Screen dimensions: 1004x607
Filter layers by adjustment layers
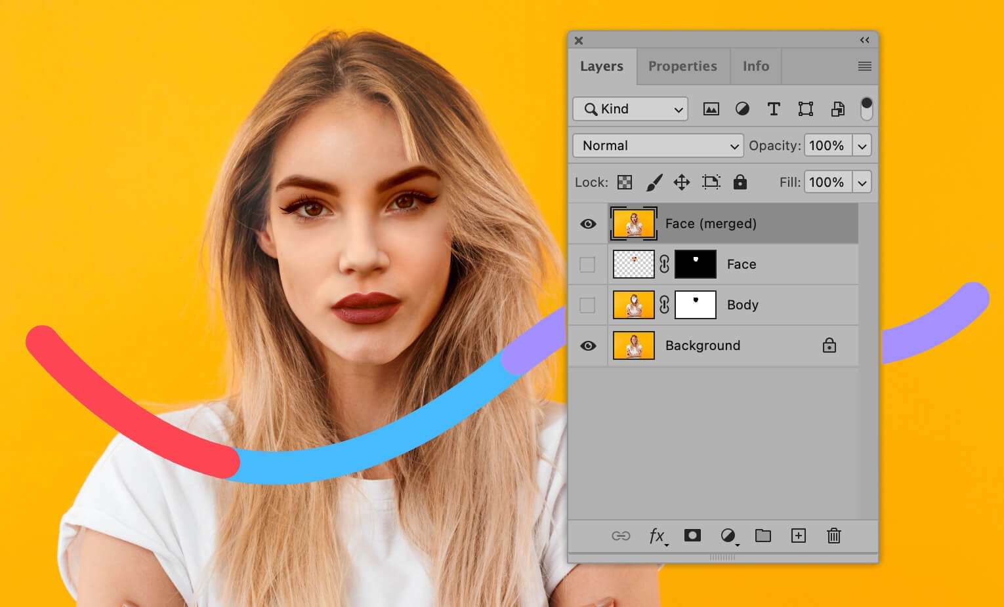742,109
